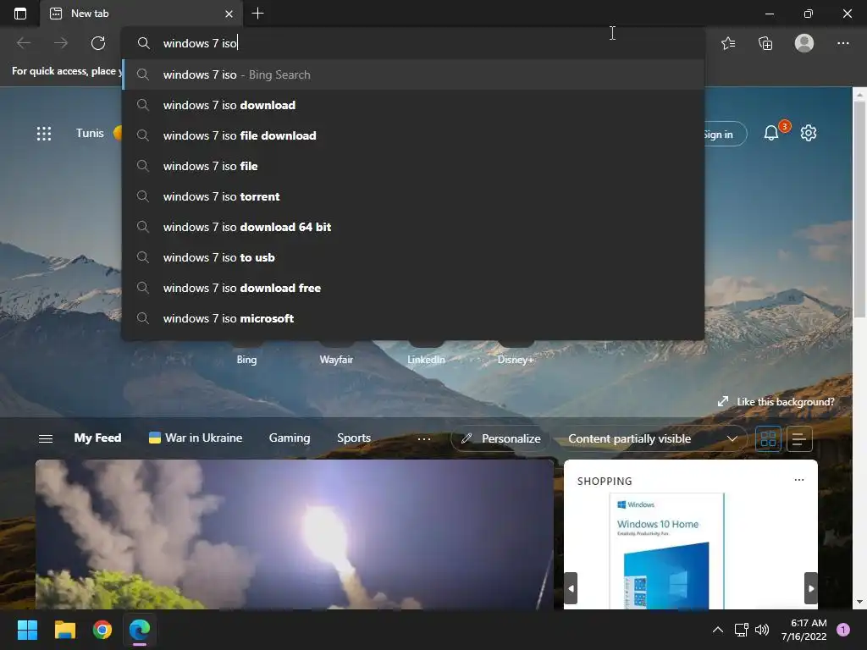867x650 pixels.
Task: Open the feed hamburger menu
Action: click(x=46, y=438)
